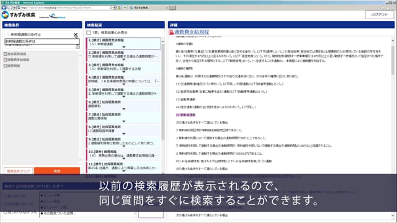
Task: Tick the 社員就業規則 filter checkbox
Action: [x=6, y=54]
